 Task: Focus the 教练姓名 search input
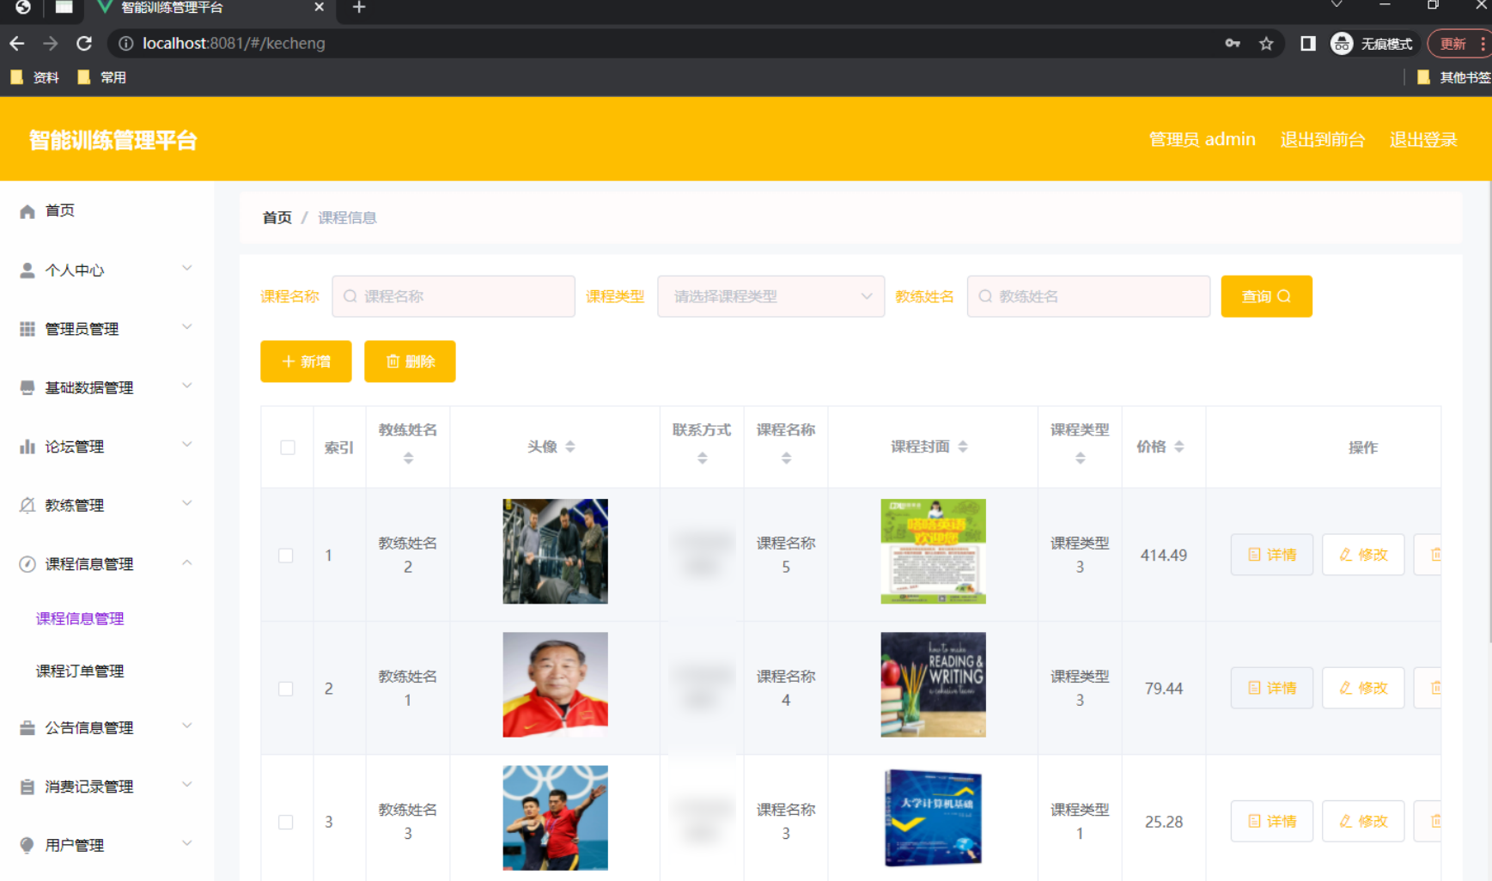[1088, 296]
